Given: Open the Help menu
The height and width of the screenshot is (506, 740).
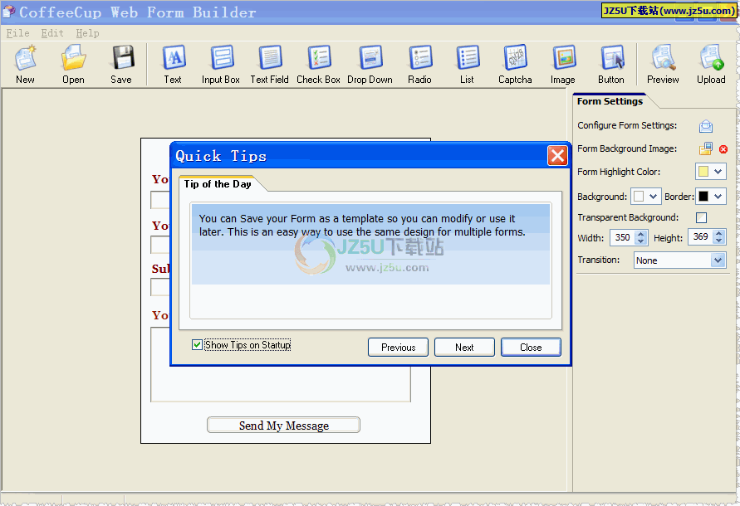Looking at the screenshot, I should [x=88, y=33].
